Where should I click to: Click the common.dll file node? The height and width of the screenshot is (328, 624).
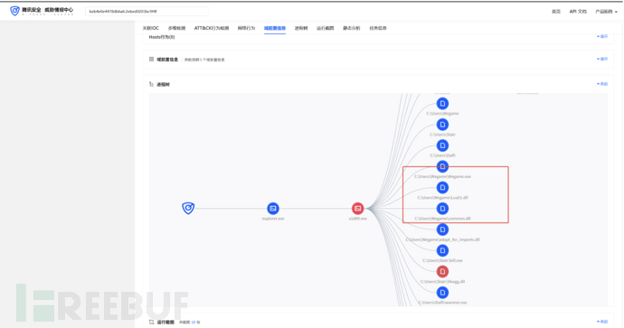pos(442,209)
